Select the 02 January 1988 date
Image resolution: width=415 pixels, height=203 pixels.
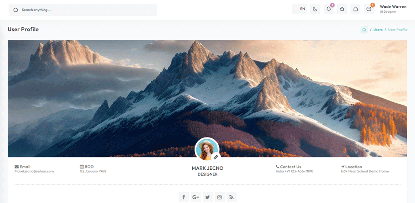(93, 171)
